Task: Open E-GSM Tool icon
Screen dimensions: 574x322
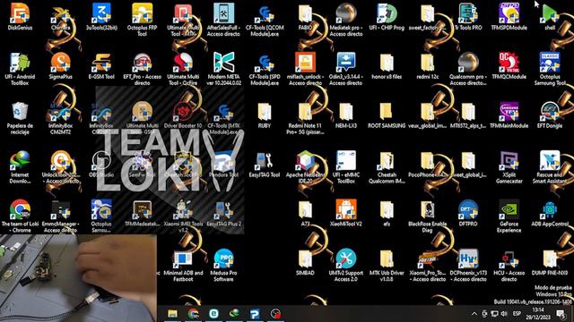Action: (101, 63)
